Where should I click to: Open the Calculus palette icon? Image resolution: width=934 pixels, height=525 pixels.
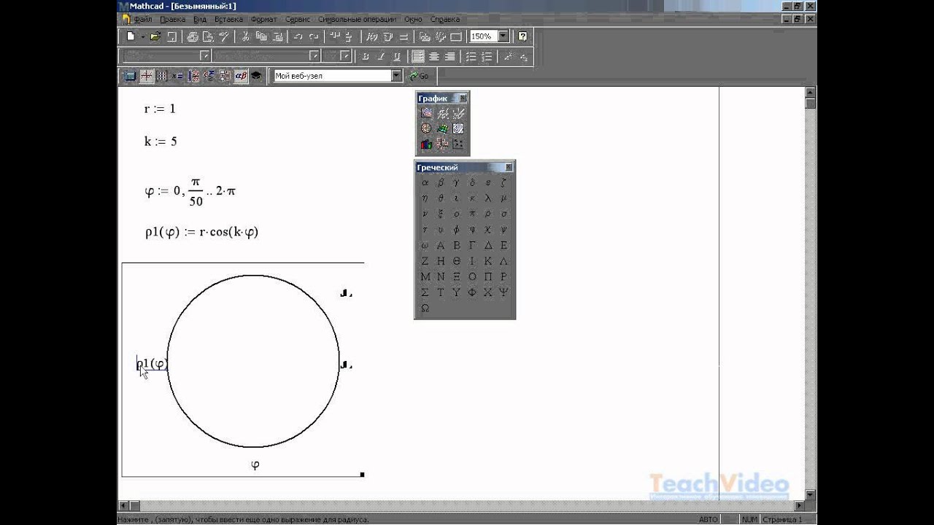195,76
